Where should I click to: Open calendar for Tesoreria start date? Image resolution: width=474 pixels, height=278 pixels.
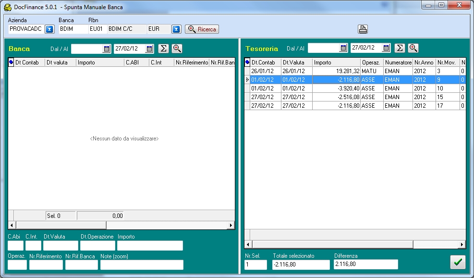click(x=343, y=48)
